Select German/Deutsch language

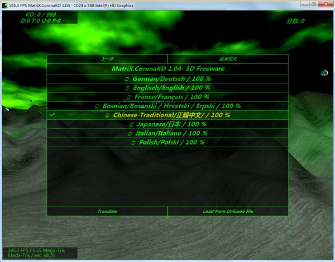[x=167, y=78]
